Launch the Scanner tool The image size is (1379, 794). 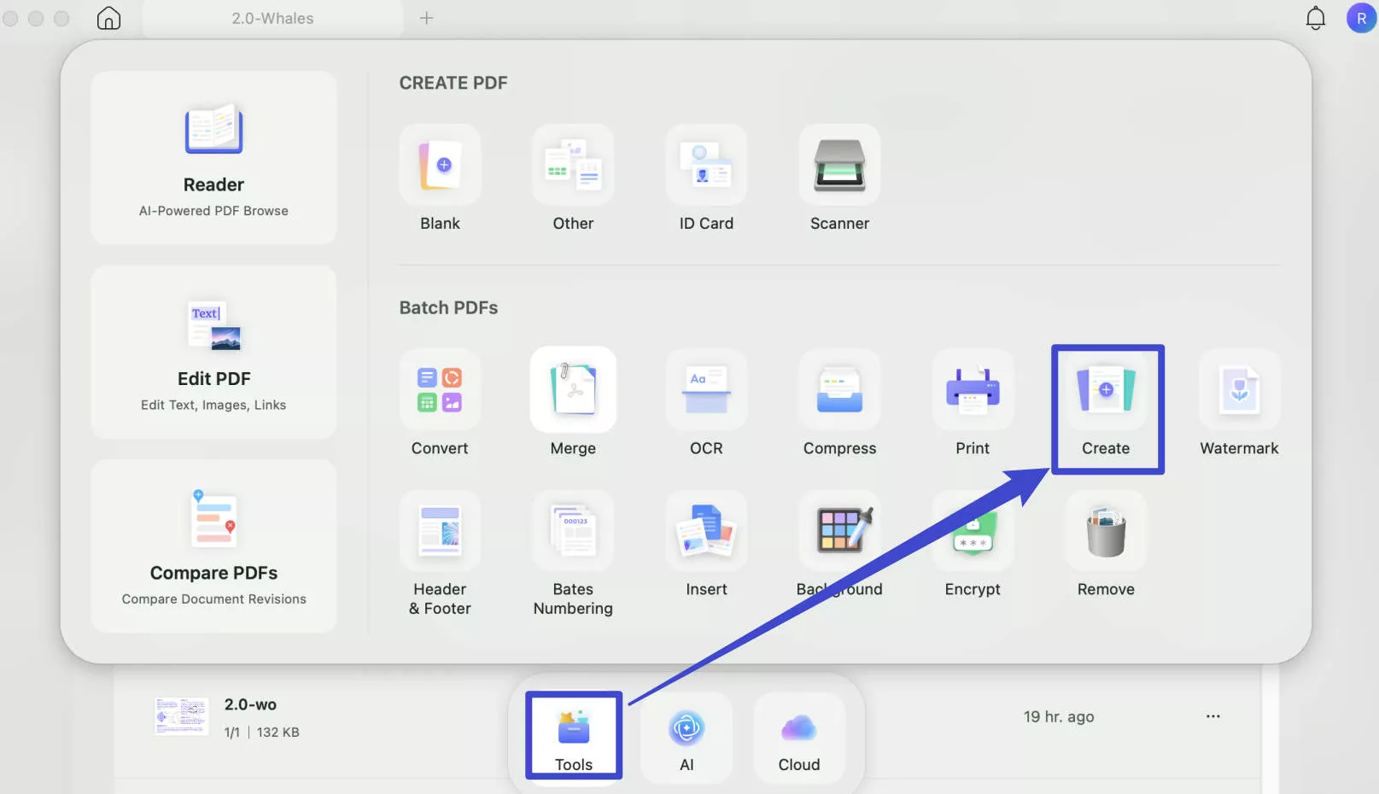click(839, 166)
